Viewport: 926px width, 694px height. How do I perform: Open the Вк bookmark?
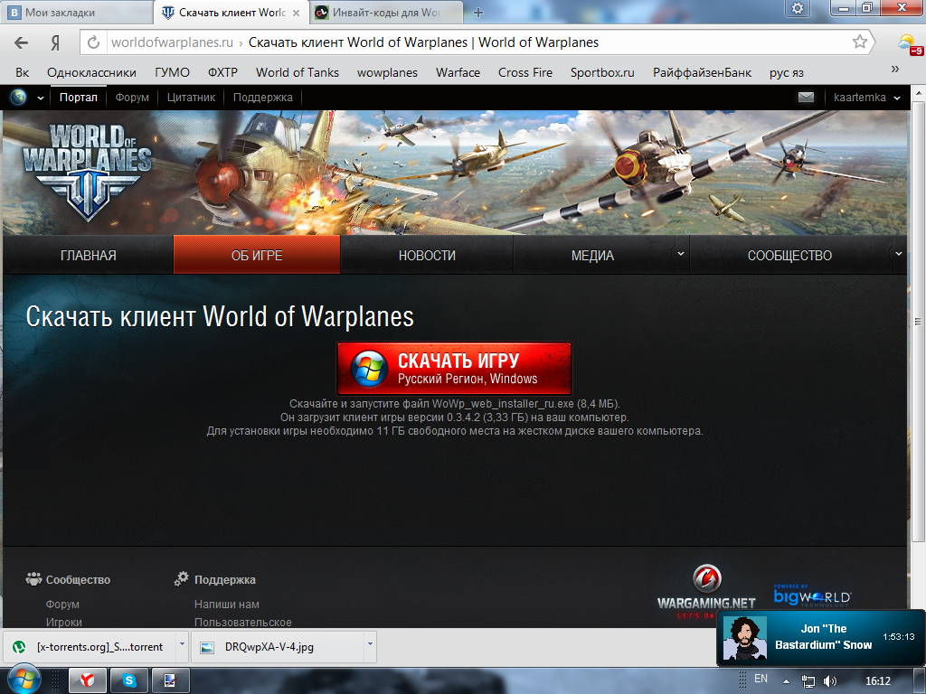(23, 72)
